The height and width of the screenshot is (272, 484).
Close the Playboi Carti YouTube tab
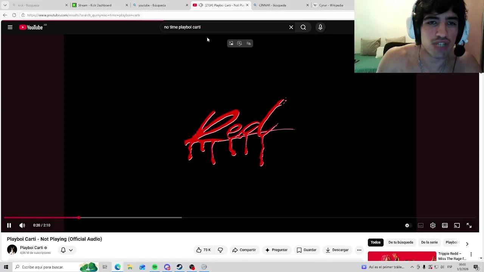pyautogui.click(x=247, y=5)
